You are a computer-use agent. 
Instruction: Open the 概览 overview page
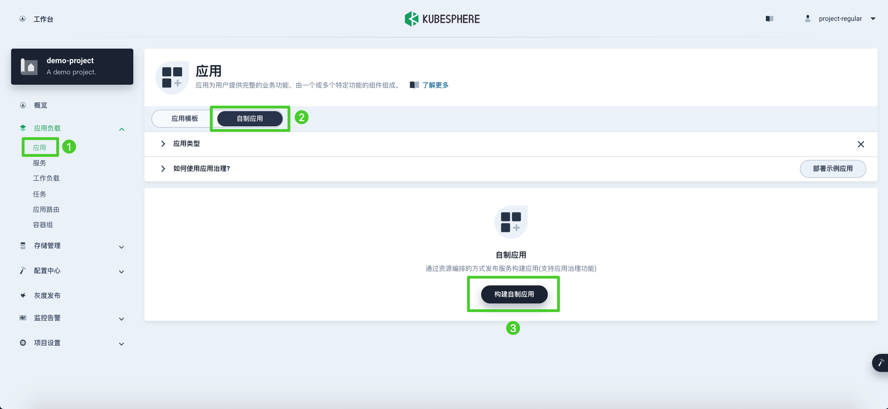tap(40, 105)
